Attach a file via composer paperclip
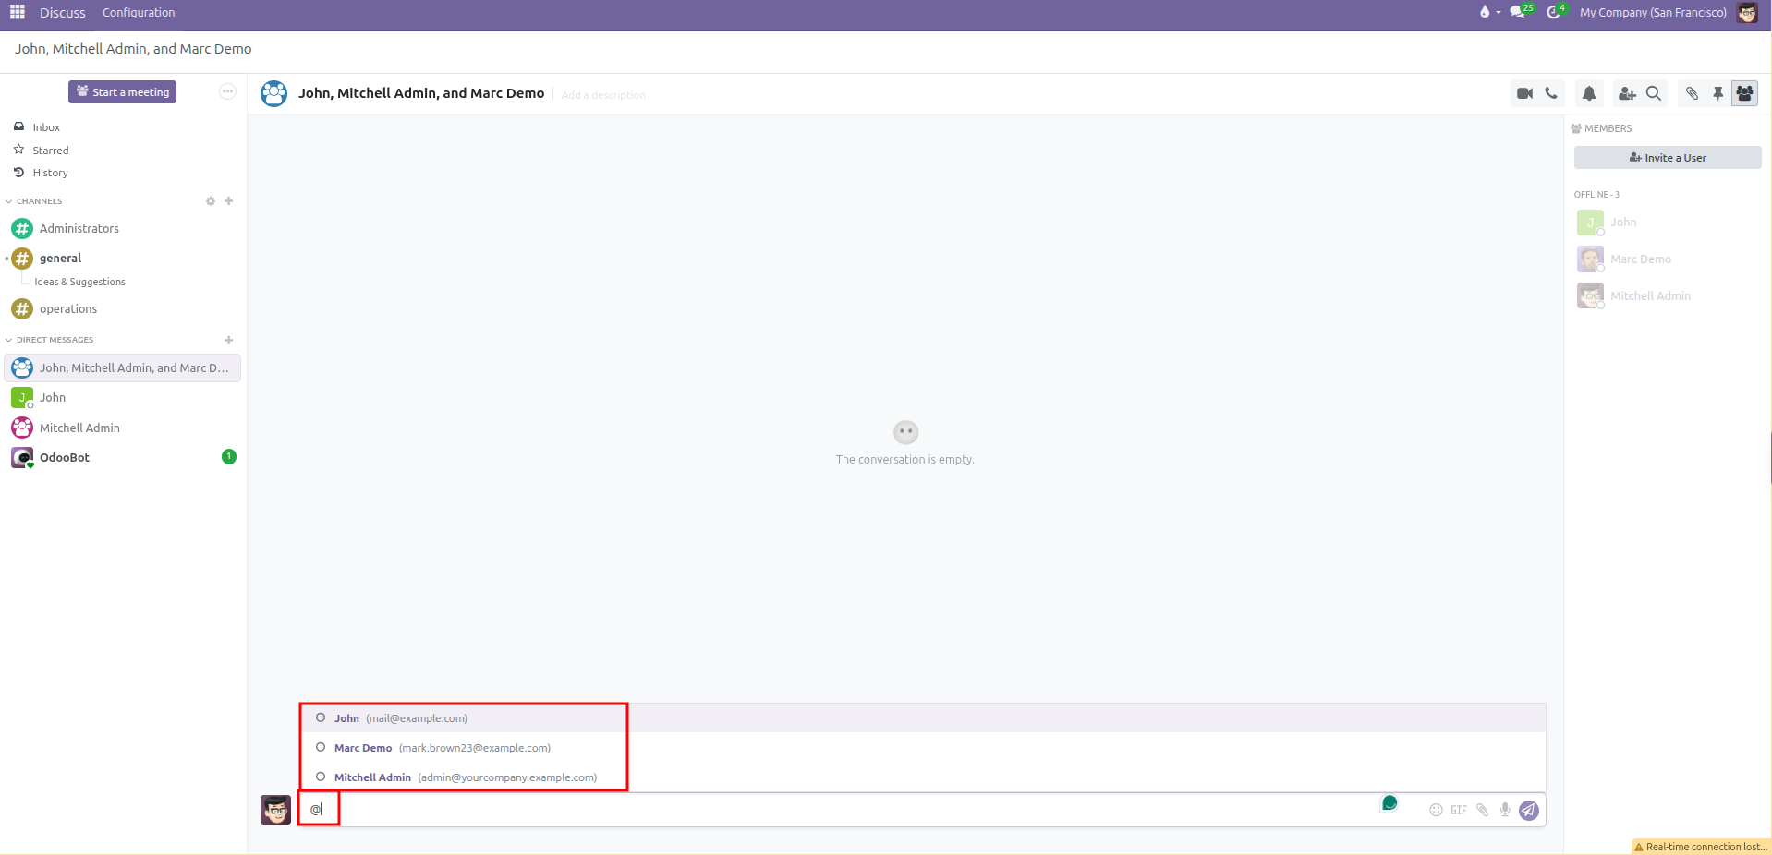The image size is (1772, 855). click(x=1482, y=810)
